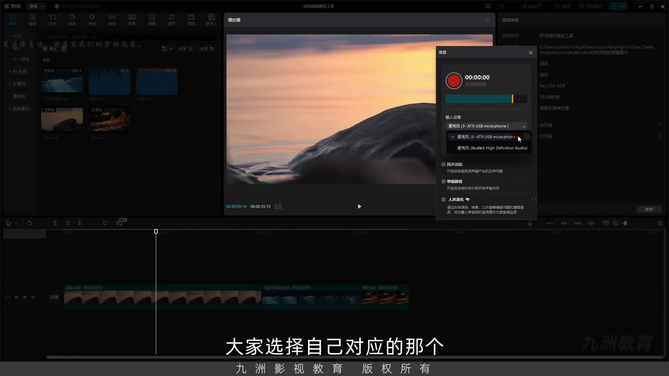This screenshot has height=376, width=669.
Task: Start recording with the red record button
Action: [454, 81]
